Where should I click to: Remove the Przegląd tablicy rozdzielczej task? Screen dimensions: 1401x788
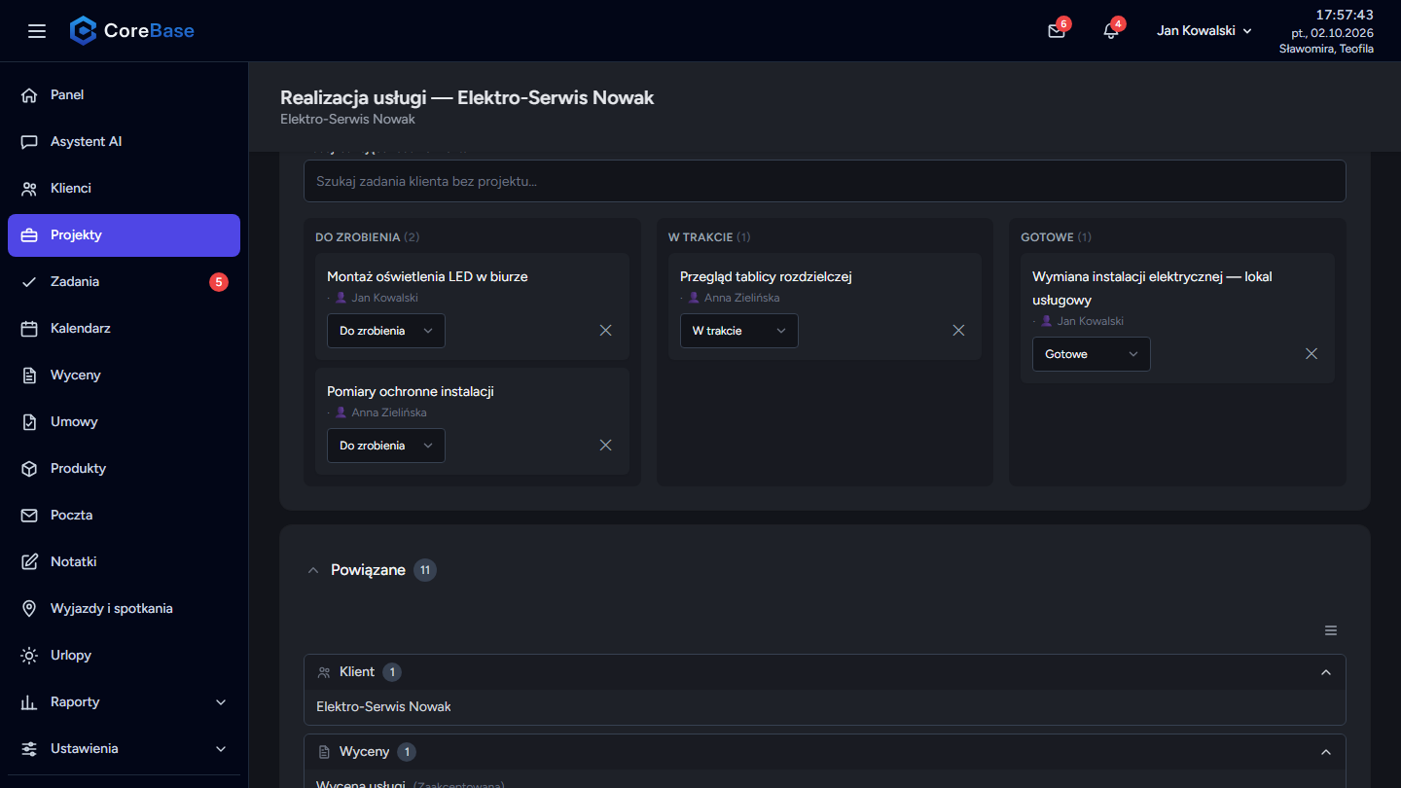(x=958, y=331)
